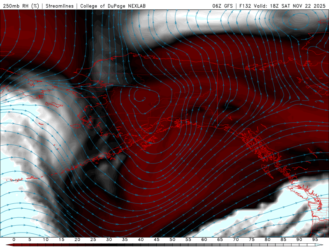Select the "90" color scale label
This screenshot has width=329, height=247.
(x=299, y=240)
